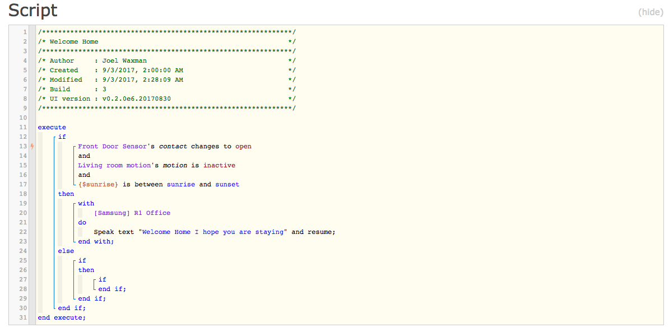
Task: Click the "do" keyword on line 21
Action: pyautogui.click(x=82, y=222)
